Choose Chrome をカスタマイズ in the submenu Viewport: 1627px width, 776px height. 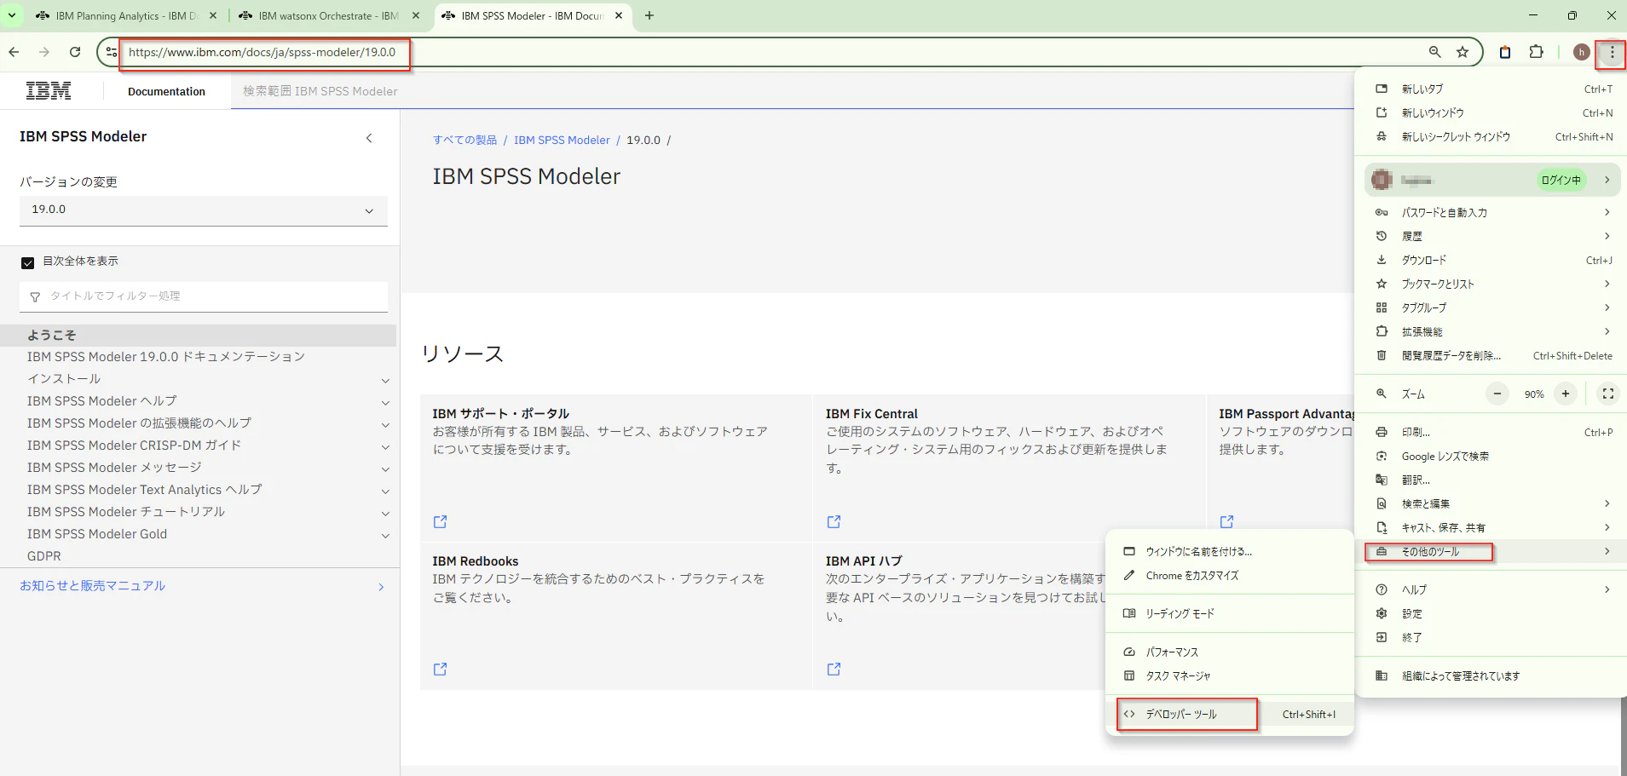[x=1230, y=575]
